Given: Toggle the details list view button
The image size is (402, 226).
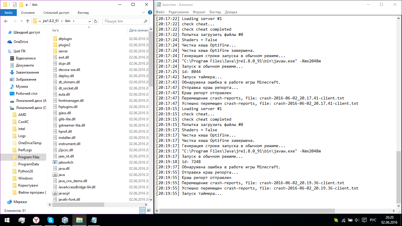Looking at the screenshot, I should point(143,210).
